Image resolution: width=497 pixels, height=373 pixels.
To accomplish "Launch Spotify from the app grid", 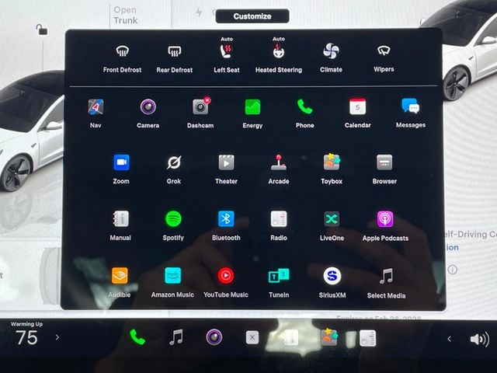I will (x=173, y=220).
